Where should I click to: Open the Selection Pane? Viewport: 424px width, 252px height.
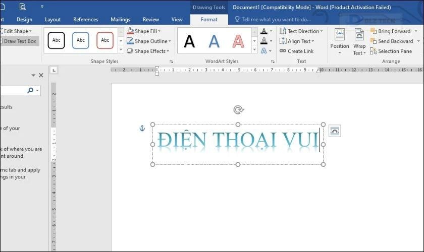pyautogui.click(x=391, y=51)
